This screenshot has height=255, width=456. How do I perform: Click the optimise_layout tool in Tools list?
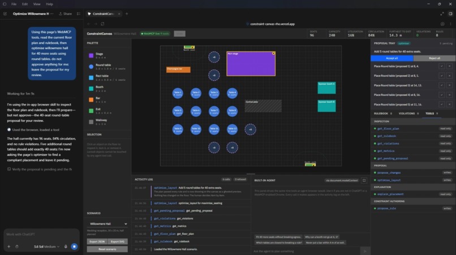pos(412,180)
